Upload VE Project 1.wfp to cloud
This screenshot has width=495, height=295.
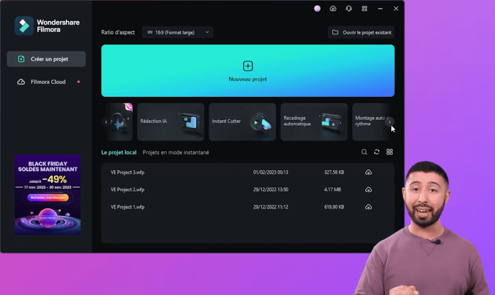pos(368,207)
